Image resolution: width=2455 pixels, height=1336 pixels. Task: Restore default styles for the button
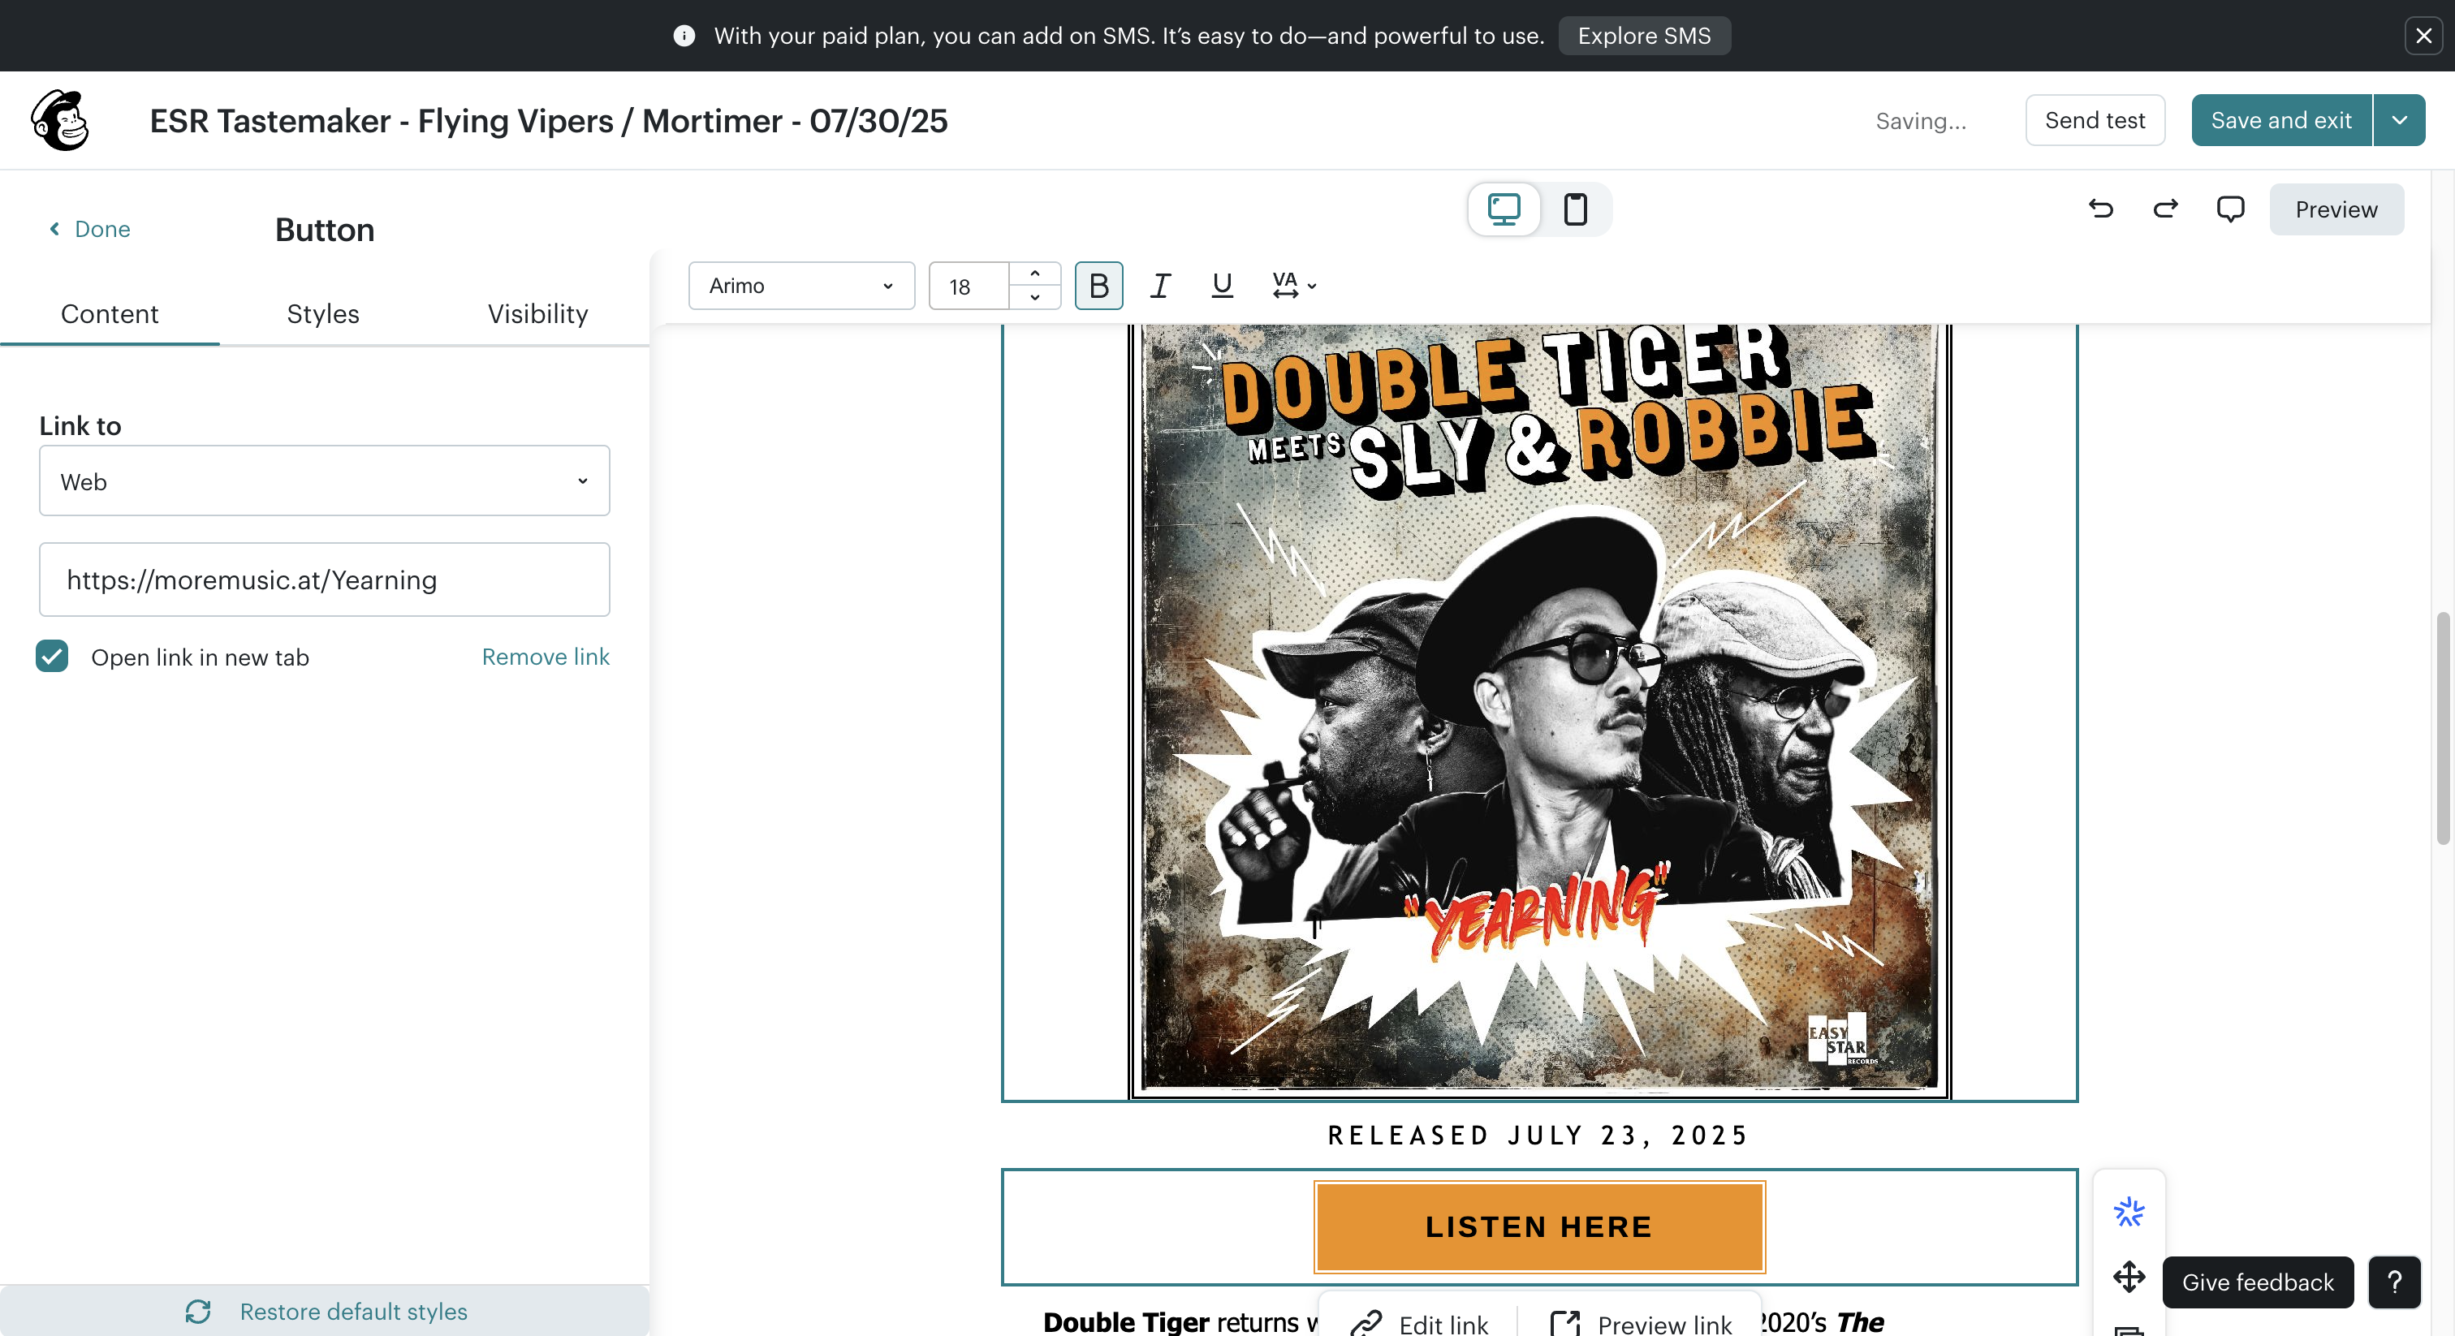pos(325,1311)
